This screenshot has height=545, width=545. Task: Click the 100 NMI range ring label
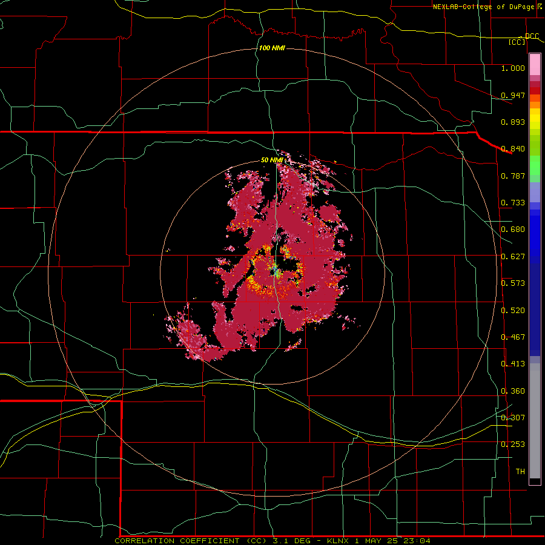click(272, 48)
